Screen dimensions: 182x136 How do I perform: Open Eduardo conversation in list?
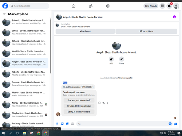pyautogui.click(x=25, y=22)
